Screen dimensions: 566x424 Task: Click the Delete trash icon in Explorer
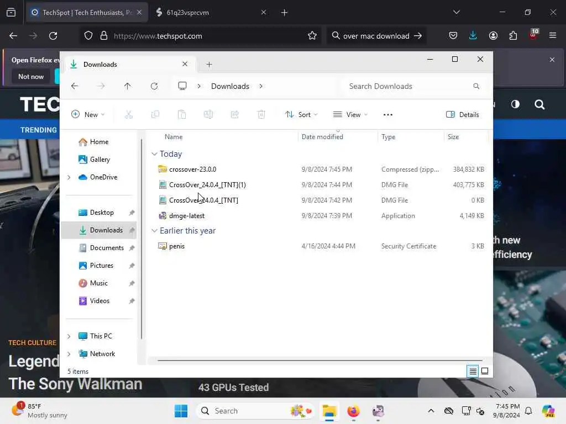tap(261, 115)
